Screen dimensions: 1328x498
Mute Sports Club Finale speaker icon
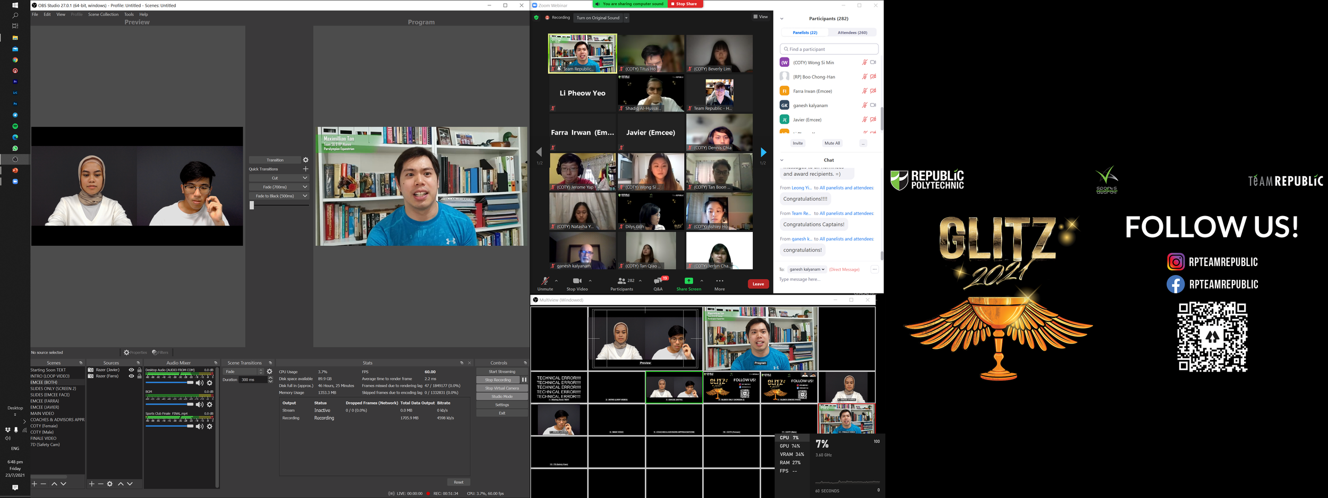tap(200, 426)
